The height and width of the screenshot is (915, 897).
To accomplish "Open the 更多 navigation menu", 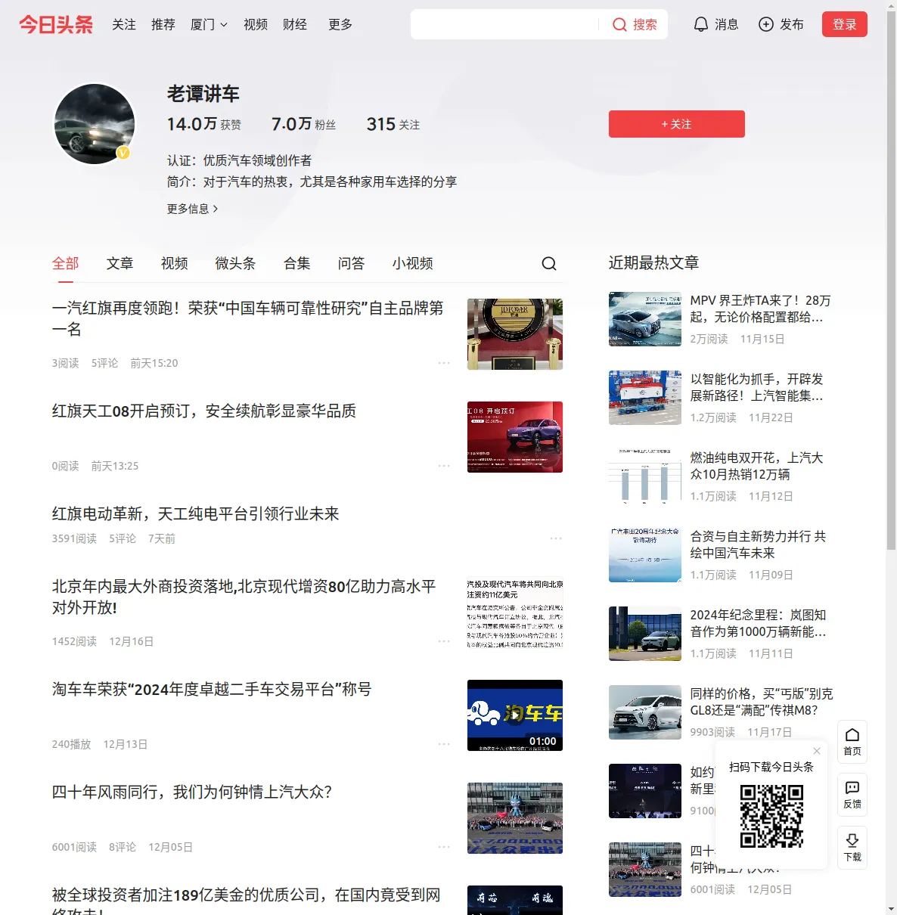I will [340, 24].
